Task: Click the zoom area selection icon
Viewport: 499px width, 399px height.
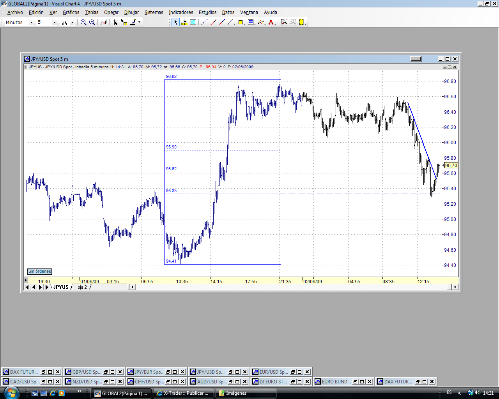Action: pyautogui.click(x=284, y=23)
